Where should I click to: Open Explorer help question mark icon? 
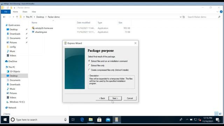tap(221, 12)
